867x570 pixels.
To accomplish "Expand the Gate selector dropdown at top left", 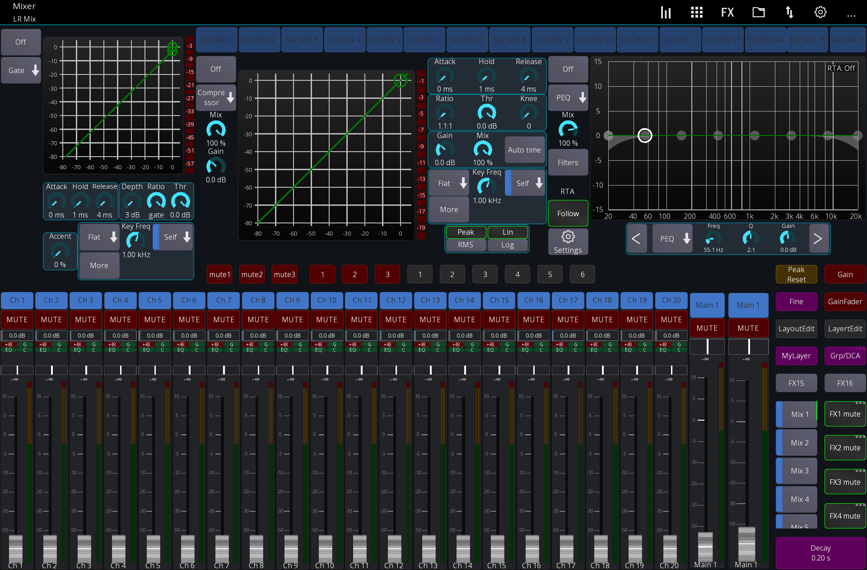I will click(x=21, y=70).
